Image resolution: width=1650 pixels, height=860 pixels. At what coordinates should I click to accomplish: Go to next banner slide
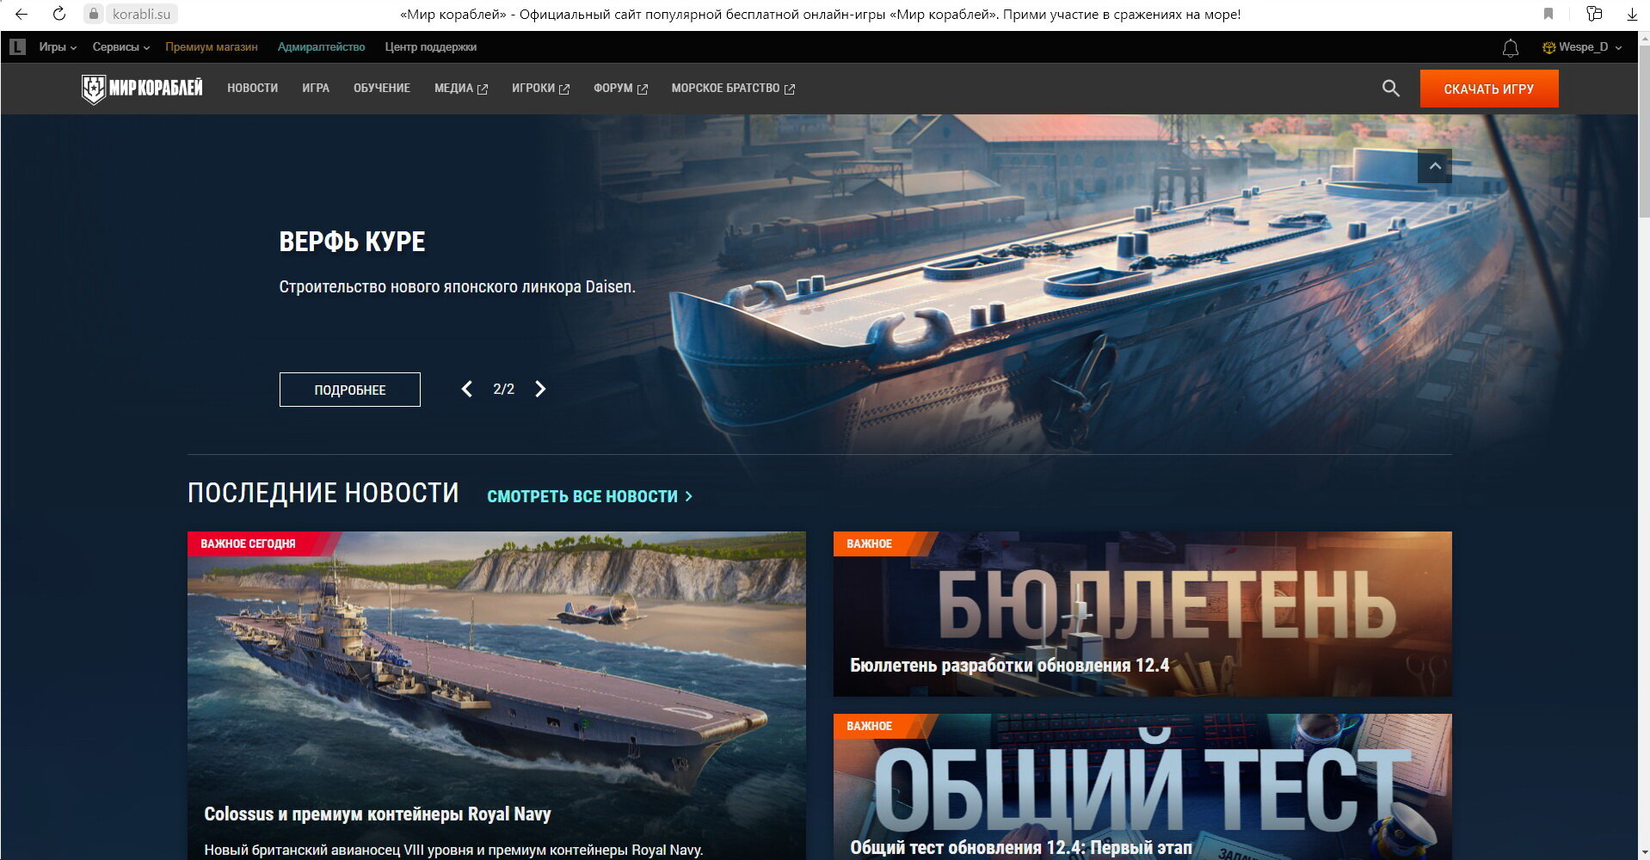tap(540, 390)
